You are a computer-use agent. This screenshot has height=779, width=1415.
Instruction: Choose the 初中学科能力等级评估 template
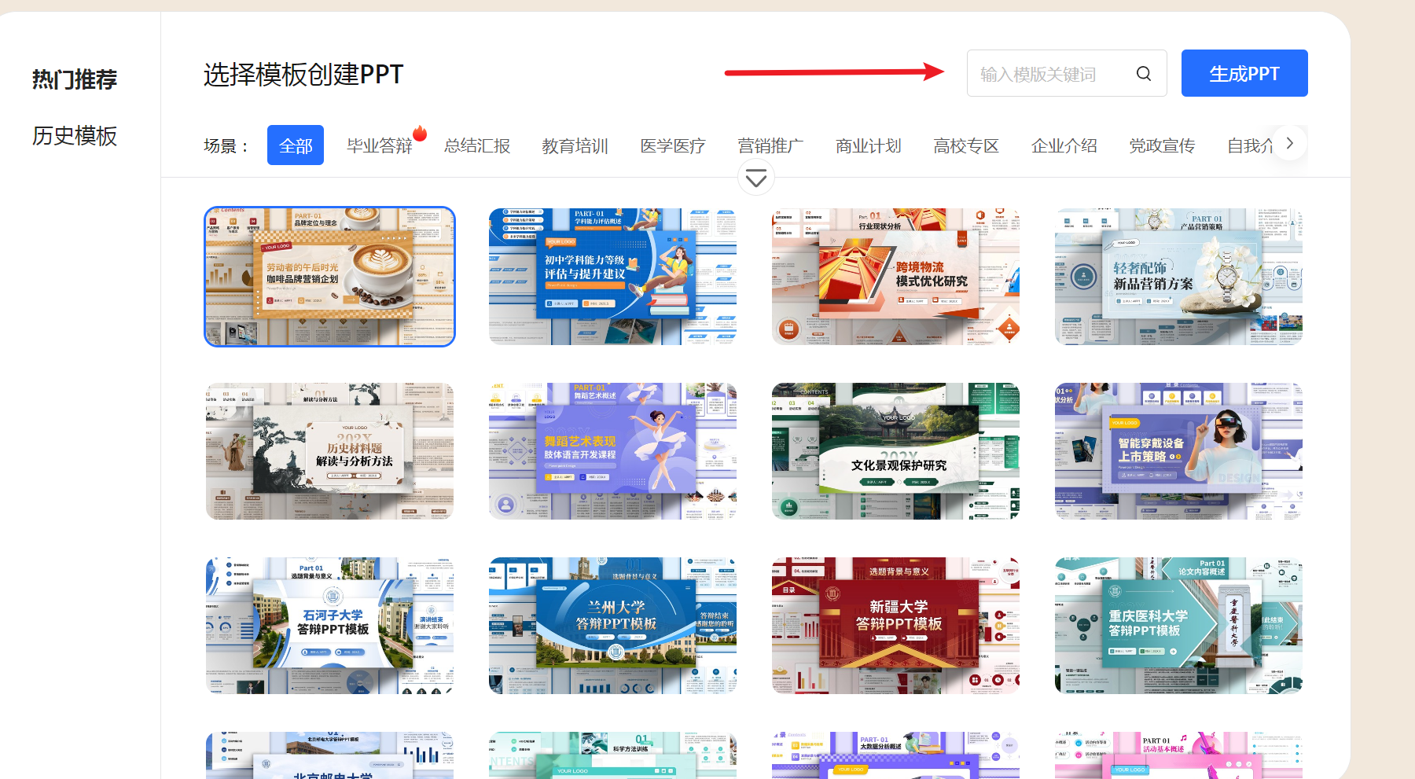613,277
